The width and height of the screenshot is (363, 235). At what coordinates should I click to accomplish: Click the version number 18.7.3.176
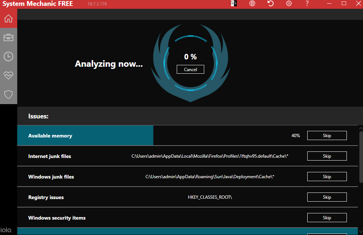pos(97,4)
